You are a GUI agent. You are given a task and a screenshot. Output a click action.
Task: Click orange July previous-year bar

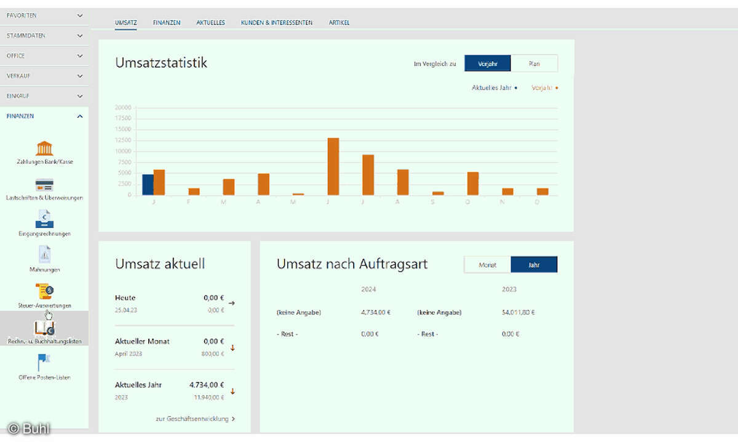click(x=368, y=175)
